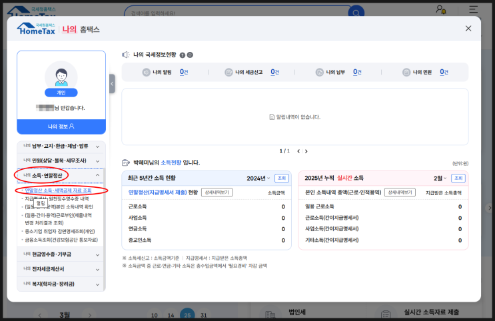Image resolution: width=495 pixels, height=321 pixels.
Task: Click the 알림내역이 없습니다 empty notice
Action: [295, 117]
